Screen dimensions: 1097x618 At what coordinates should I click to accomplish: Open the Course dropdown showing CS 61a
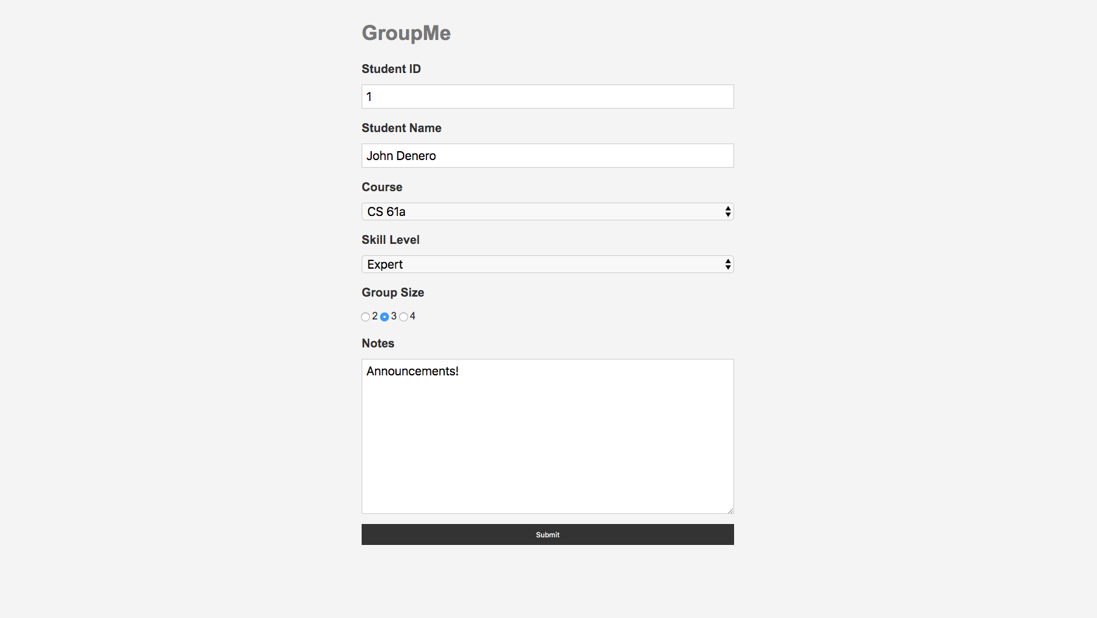[547, 212]
